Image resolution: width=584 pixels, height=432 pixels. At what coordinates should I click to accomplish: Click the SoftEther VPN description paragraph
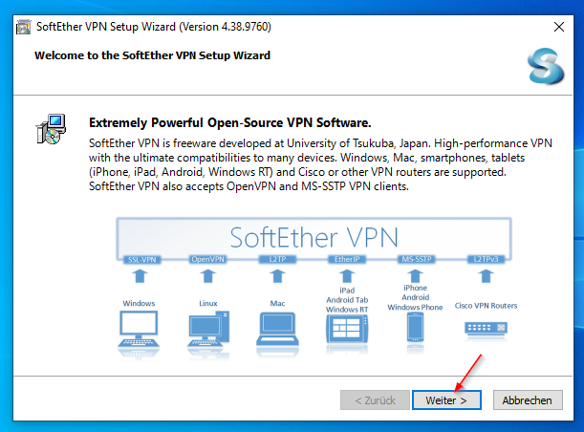[320, 164]
